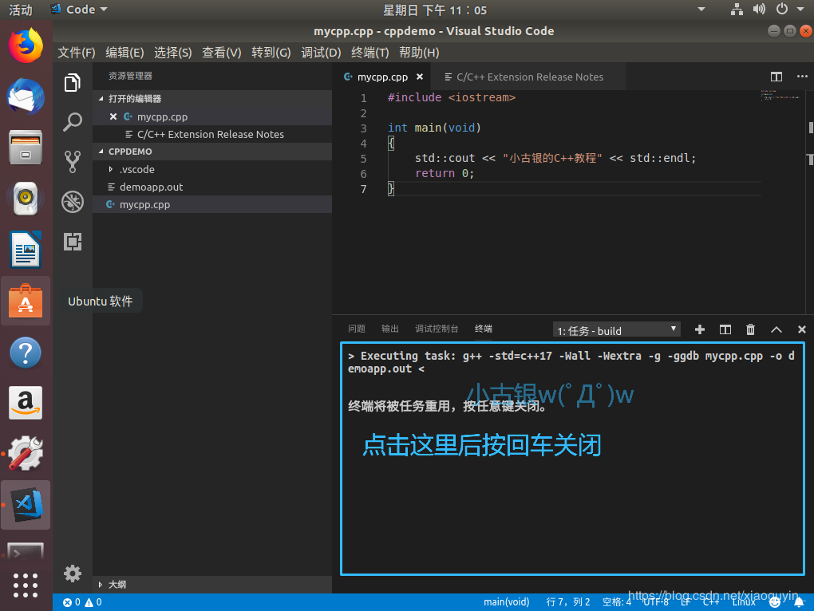Create a new terminal with plus icon
The image size is (814, 611).
pyautogui.click(x=699, y=329)
